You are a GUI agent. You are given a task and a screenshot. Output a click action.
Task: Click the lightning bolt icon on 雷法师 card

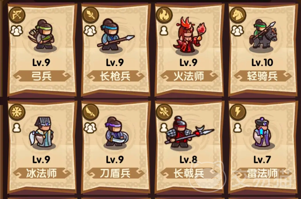pos(237,112)
